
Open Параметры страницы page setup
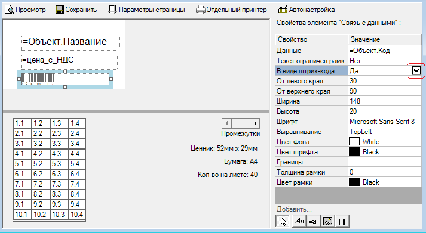(x=147, y=10)
